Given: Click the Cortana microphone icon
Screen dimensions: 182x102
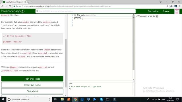Looking at the screenshot, I should point(49,99).
